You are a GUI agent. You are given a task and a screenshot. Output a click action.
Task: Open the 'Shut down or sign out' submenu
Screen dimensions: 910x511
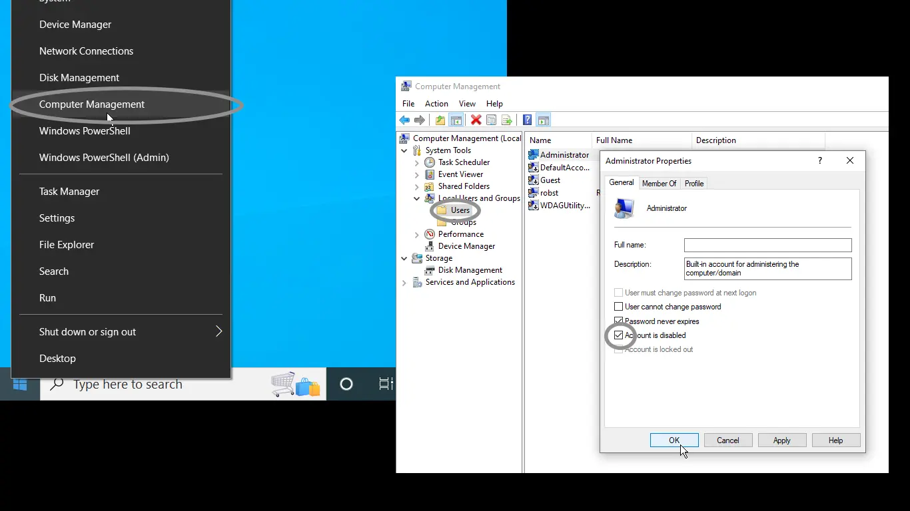(121, 331)
